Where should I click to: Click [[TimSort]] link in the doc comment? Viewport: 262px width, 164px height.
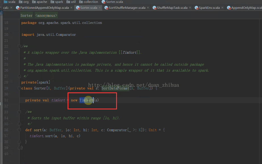coord(129,53)
